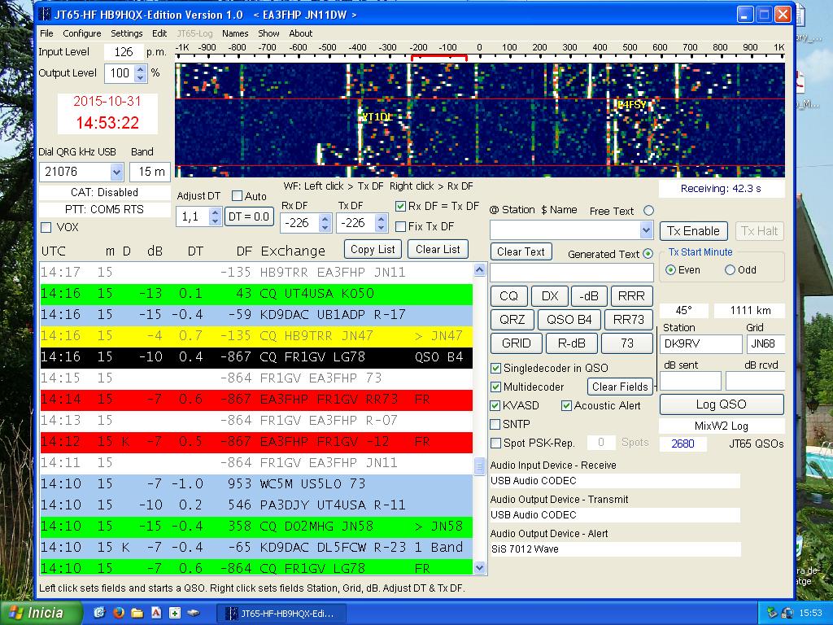This screenshot has width=833, height=625.
Task: Launch Firefox from the quick launch bar
Action: 119,614
